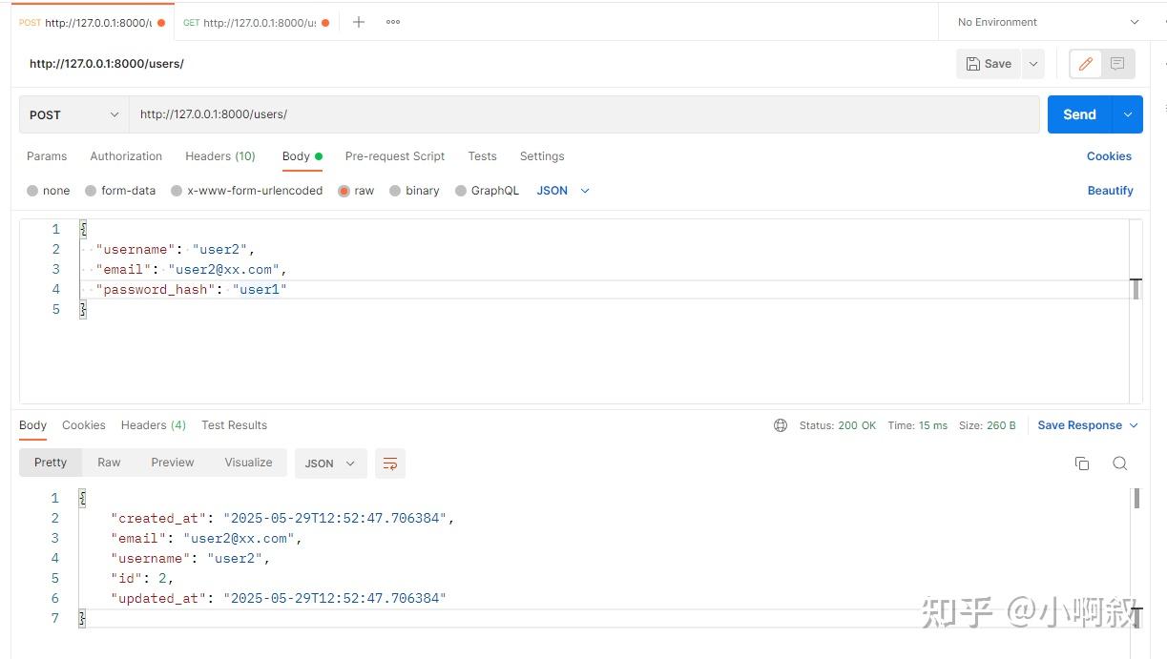
Task: Open a new request tab with the plus icon
Action: tap(358, 21)
